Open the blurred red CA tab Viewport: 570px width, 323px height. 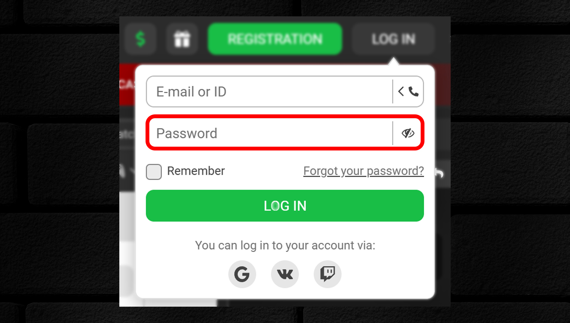[x=127, y=84]
